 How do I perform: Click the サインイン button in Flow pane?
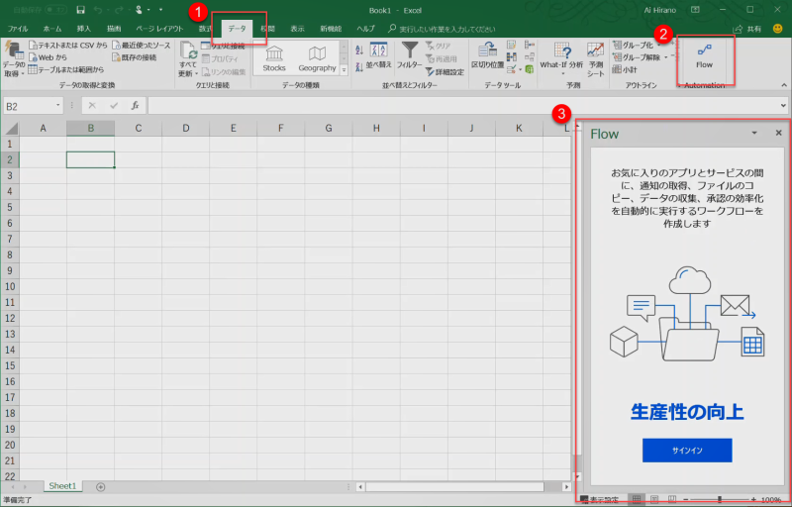[687, 450]
